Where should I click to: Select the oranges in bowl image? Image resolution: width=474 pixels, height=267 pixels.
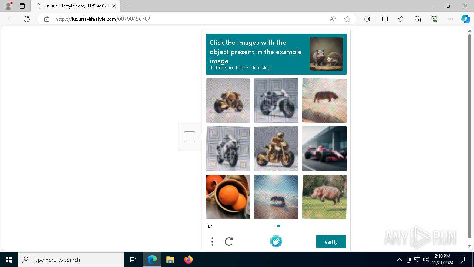(x=228, y=197)
